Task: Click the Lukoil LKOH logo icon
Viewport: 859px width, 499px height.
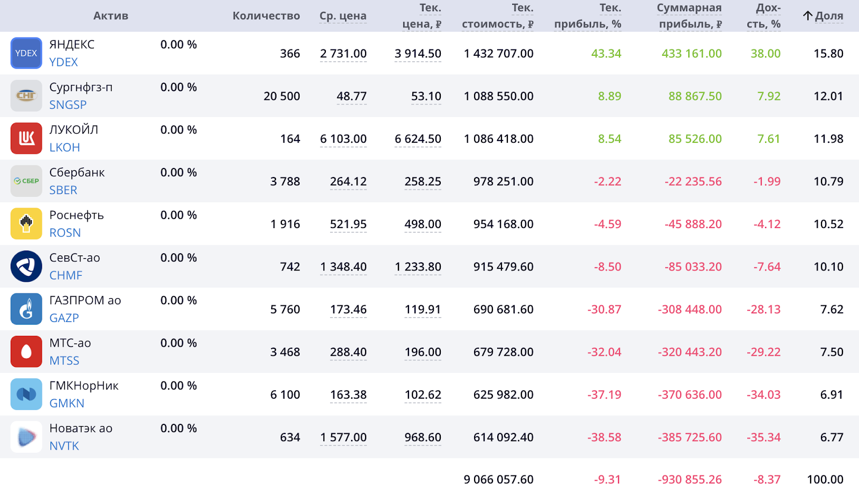Action: 26,138
